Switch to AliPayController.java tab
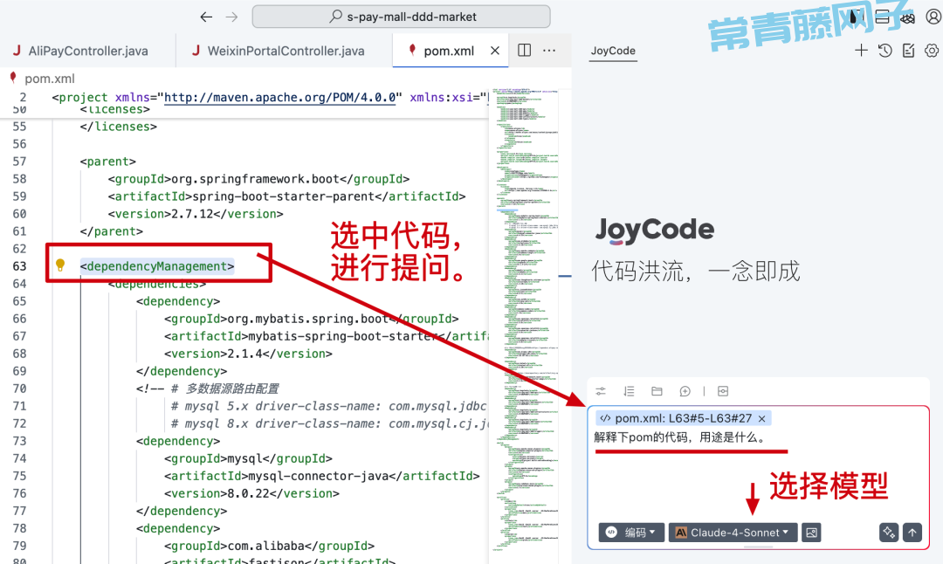943x564 pixels. (x=87, y=51)
